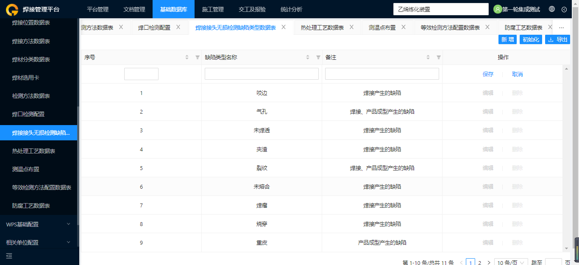Close the 等效检测方法配置数据表 tab
The image size is (579, 265).
coord(487,27)
